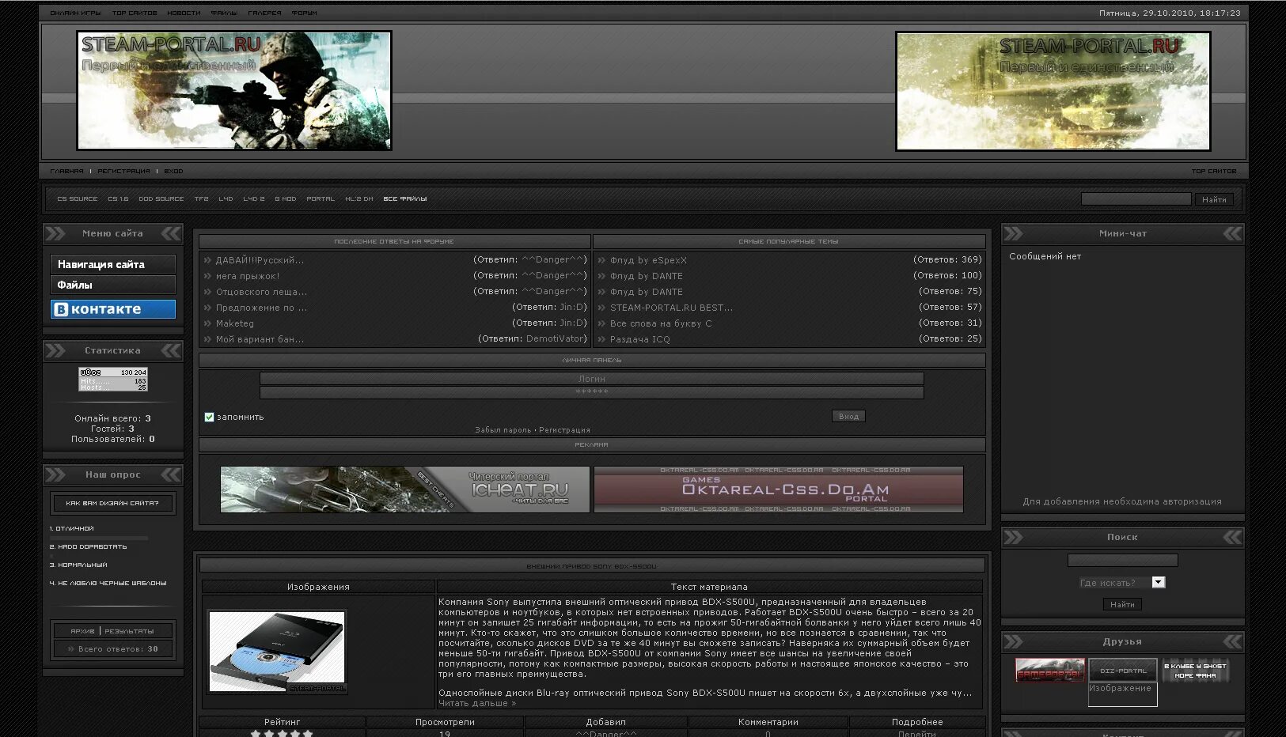Image resolution: width=1286 pixels, height=737 pixels.
Task: Click the Вход login button
Action: [848, 416]
